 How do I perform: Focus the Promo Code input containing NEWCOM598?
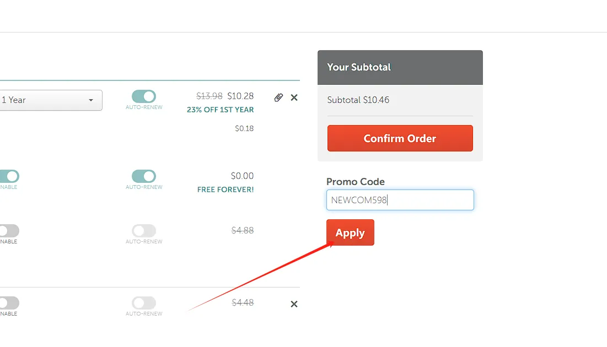[x=400, y=200]
